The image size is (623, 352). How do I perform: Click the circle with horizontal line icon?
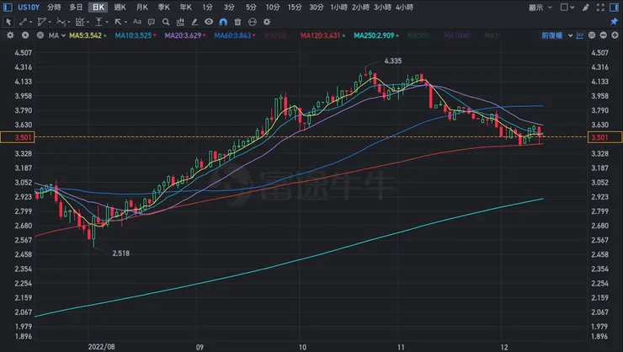tap(253, 22)
